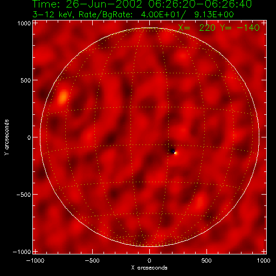The image size is (276, 276).
Task: Click the 500 label on the X axis
Action: tap(206, 260)
